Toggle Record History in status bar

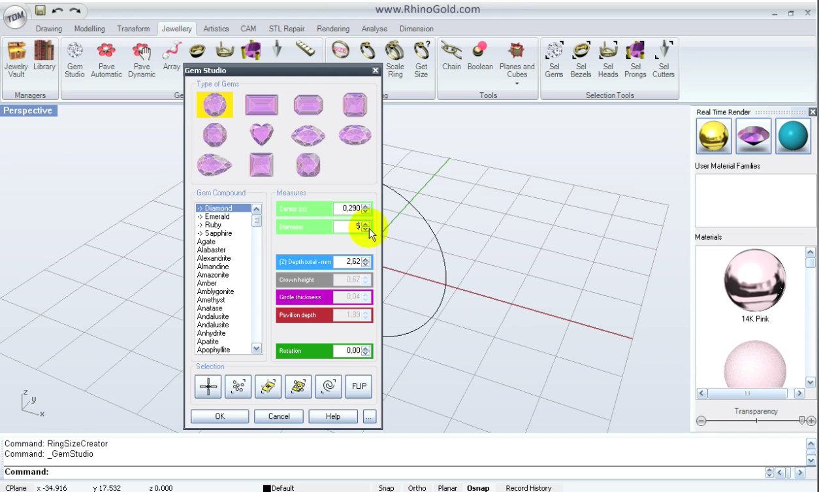tap(528, 487)
